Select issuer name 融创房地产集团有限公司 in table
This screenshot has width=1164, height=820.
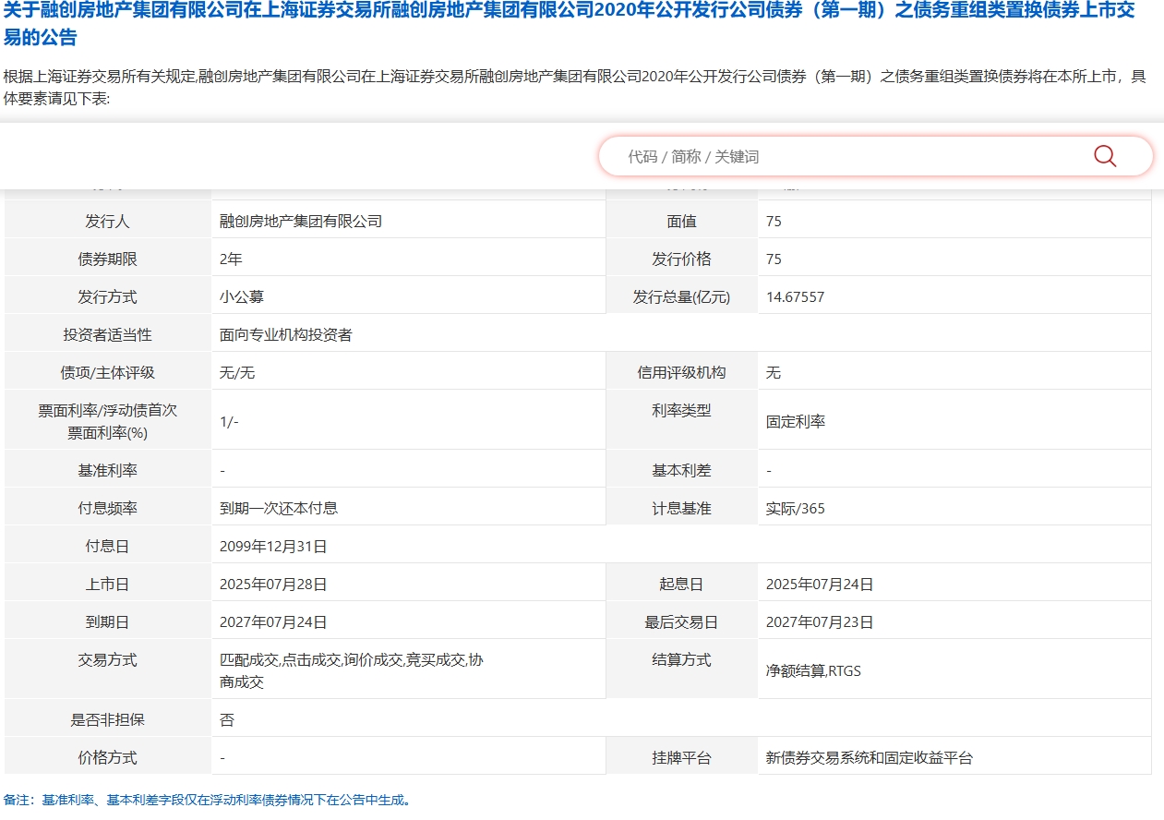coord(301,222)
